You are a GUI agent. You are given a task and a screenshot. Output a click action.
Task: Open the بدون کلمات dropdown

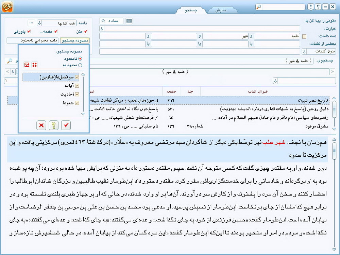[x=304, y=51]
